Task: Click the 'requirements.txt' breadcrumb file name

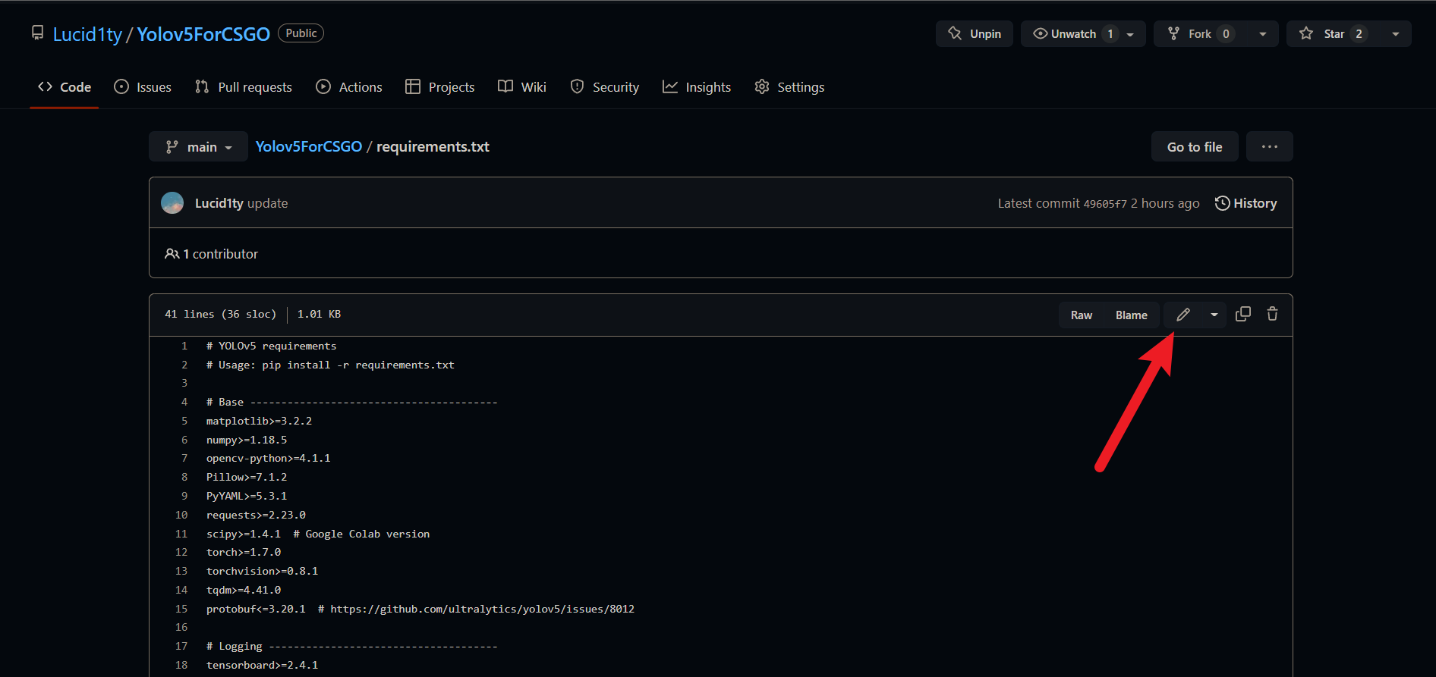Action: point(433,146)
